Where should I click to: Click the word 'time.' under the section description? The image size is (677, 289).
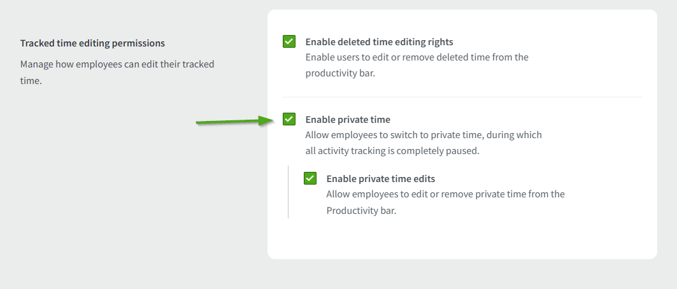(x=31, y=81)
